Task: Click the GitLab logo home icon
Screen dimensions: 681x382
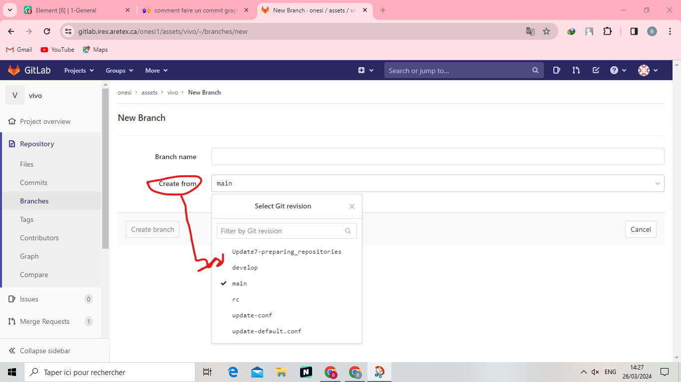Action: 14,70
